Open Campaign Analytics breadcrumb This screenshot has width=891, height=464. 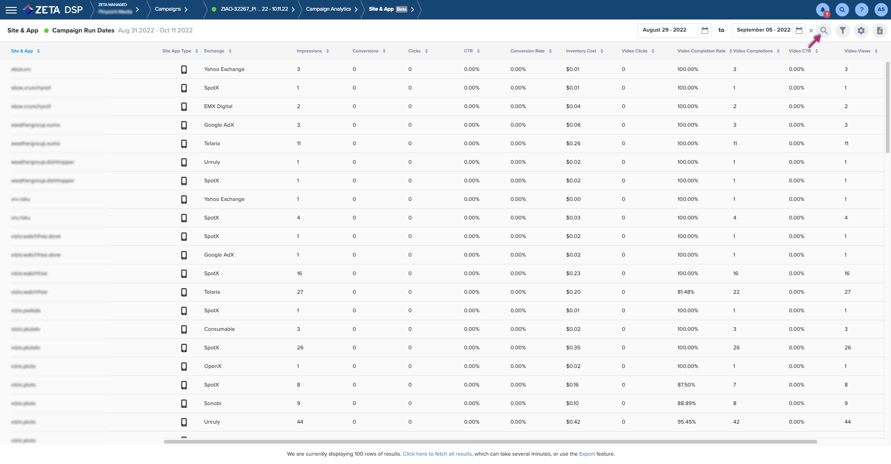[329, 9]
